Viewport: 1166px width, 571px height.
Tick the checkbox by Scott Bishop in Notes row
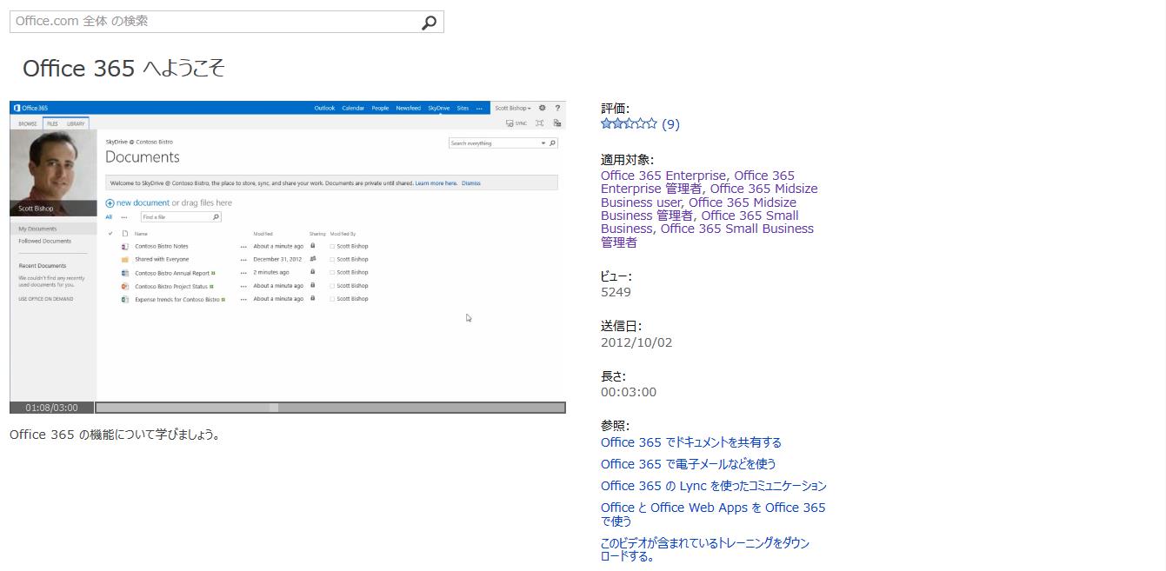tap(332, 247)
